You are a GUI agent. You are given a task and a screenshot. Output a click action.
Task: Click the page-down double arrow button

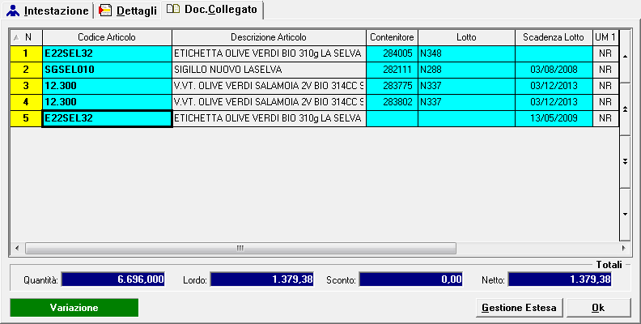[x=625, y=161]
